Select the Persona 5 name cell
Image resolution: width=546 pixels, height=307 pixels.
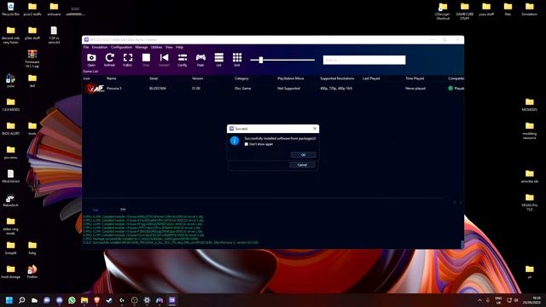pyautogui.click(x=114, y=89)
